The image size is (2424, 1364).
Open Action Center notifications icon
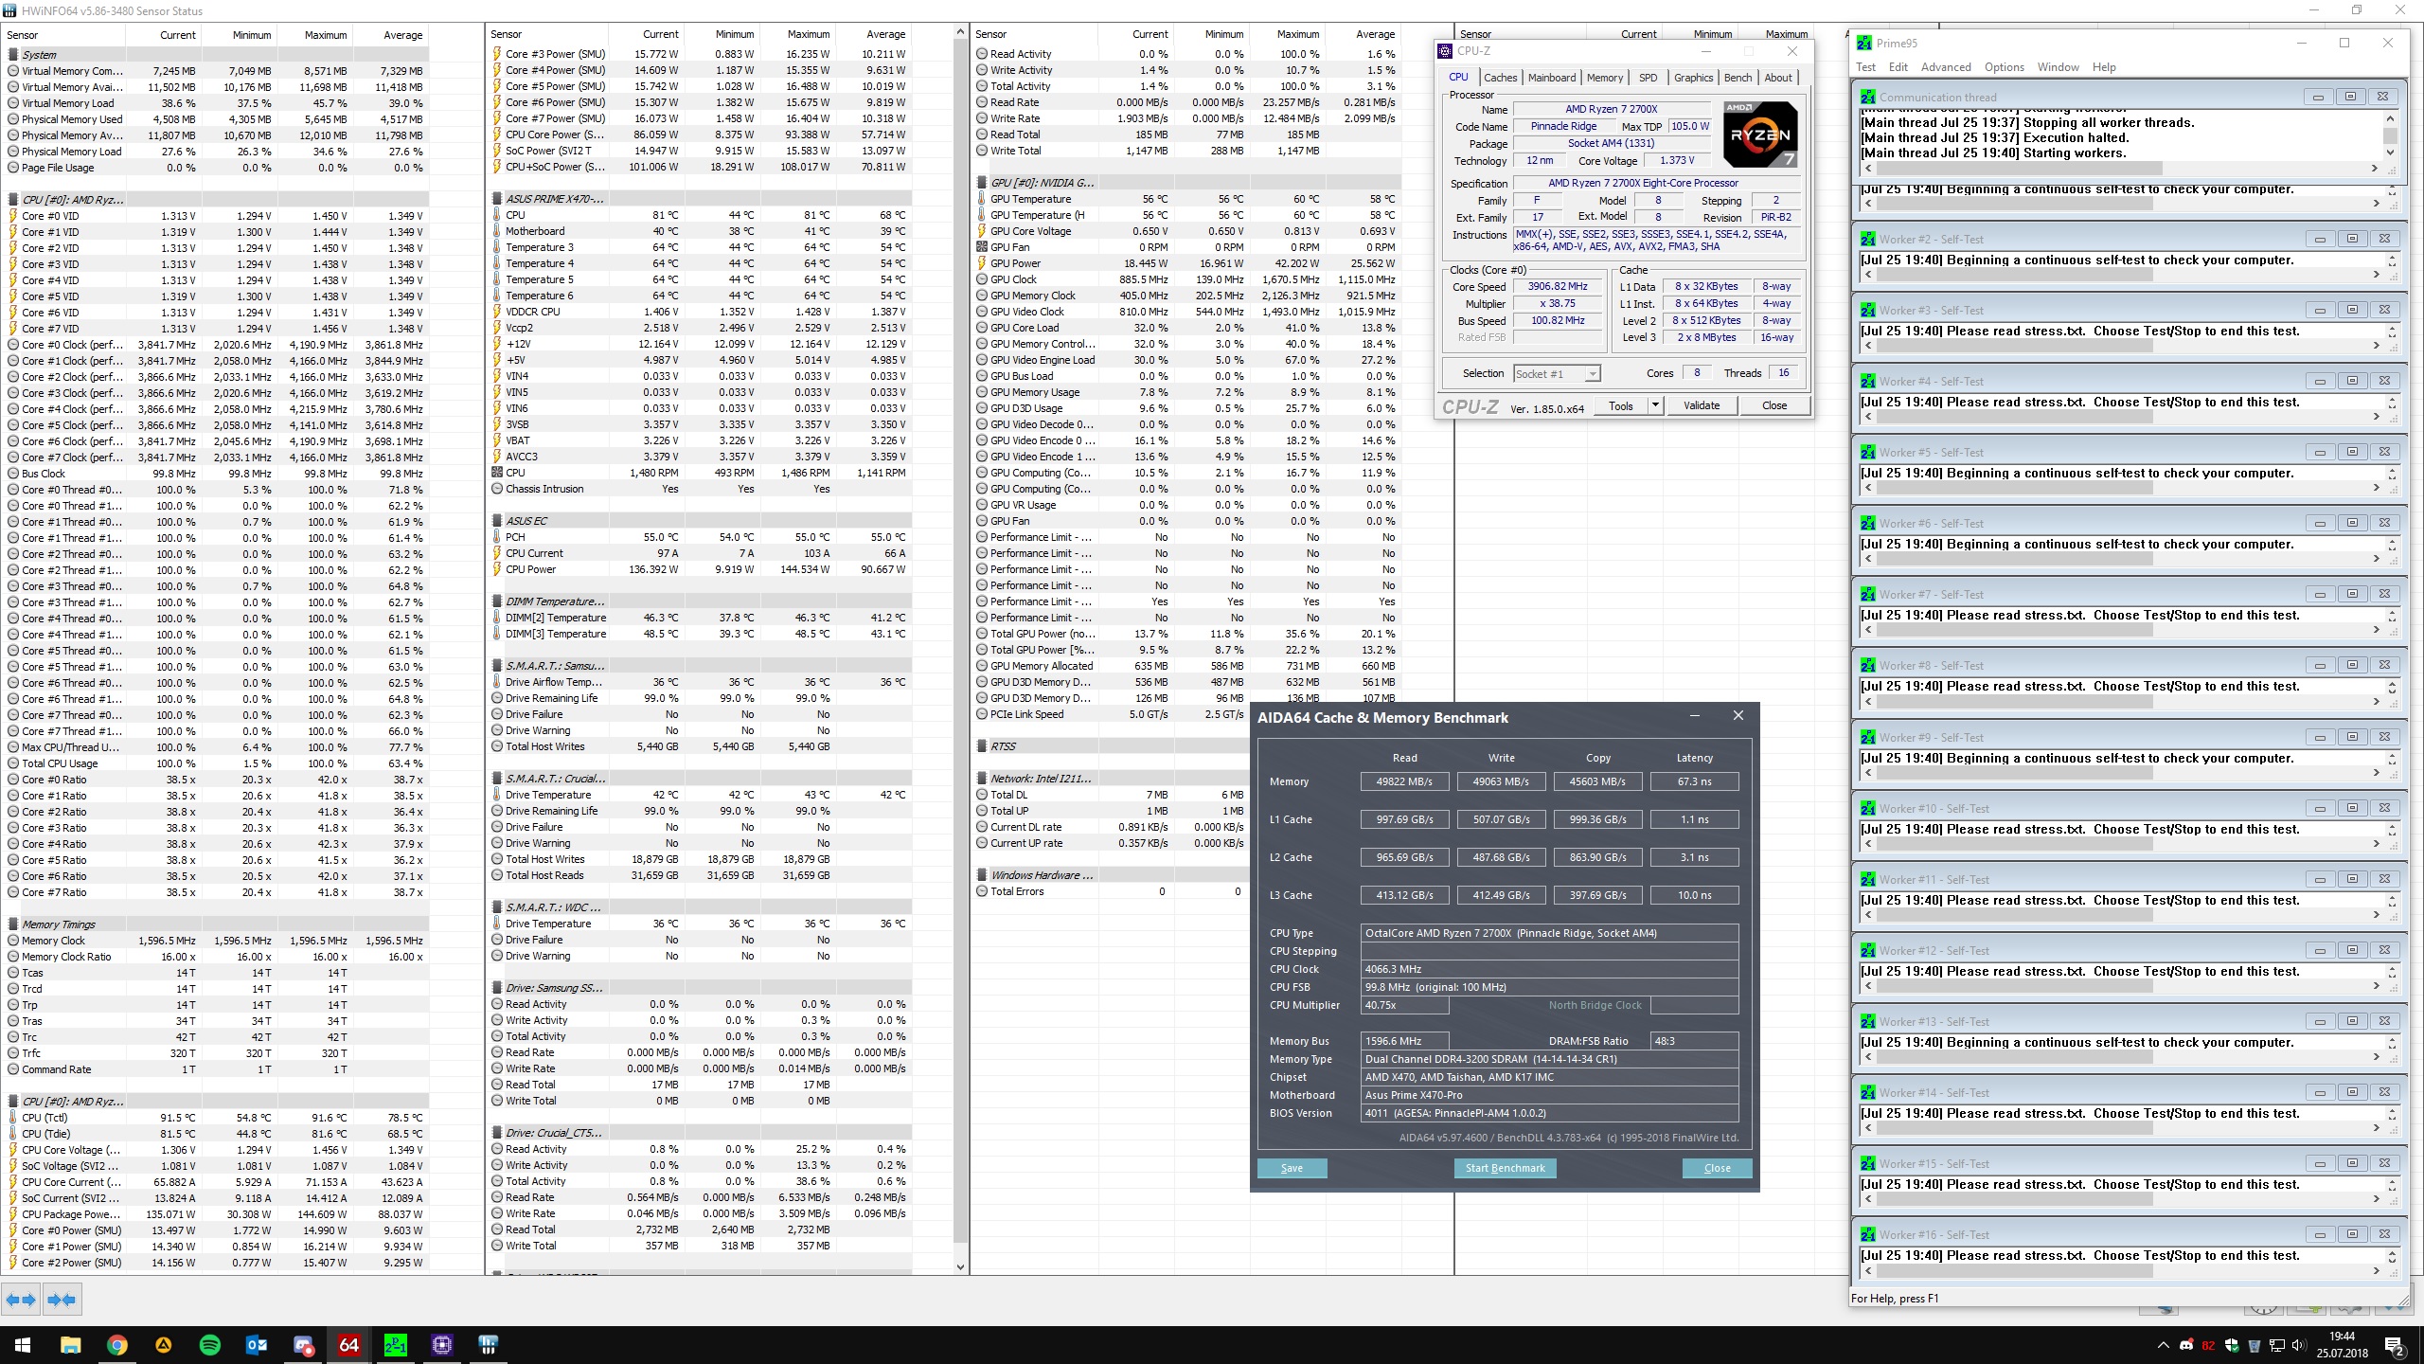[x=2395, y=1345]
